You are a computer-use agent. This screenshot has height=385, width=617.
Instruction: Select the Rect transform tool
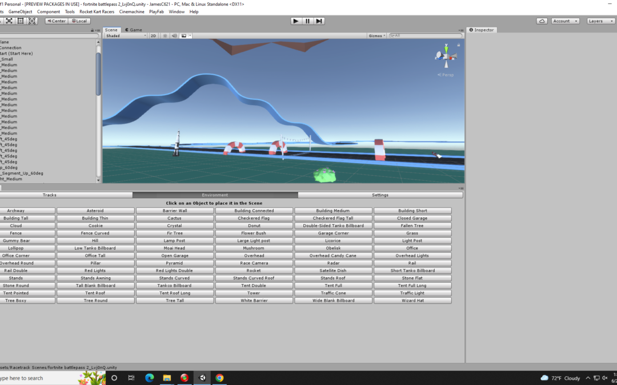coord(21,21)
